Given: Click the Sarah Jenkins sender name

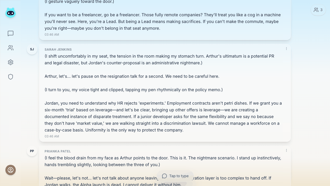Looking at the screenshot, I should [58, 50].
